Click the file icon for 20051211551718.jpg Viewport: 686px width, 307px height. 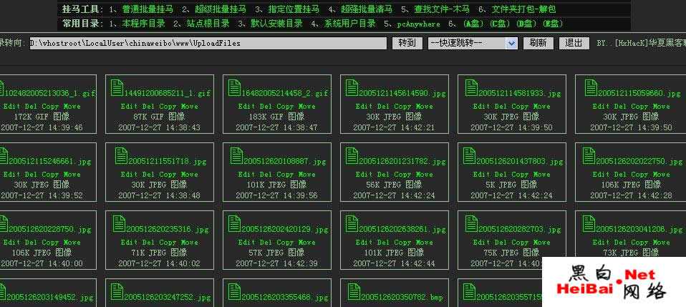[x=121, y=156]
